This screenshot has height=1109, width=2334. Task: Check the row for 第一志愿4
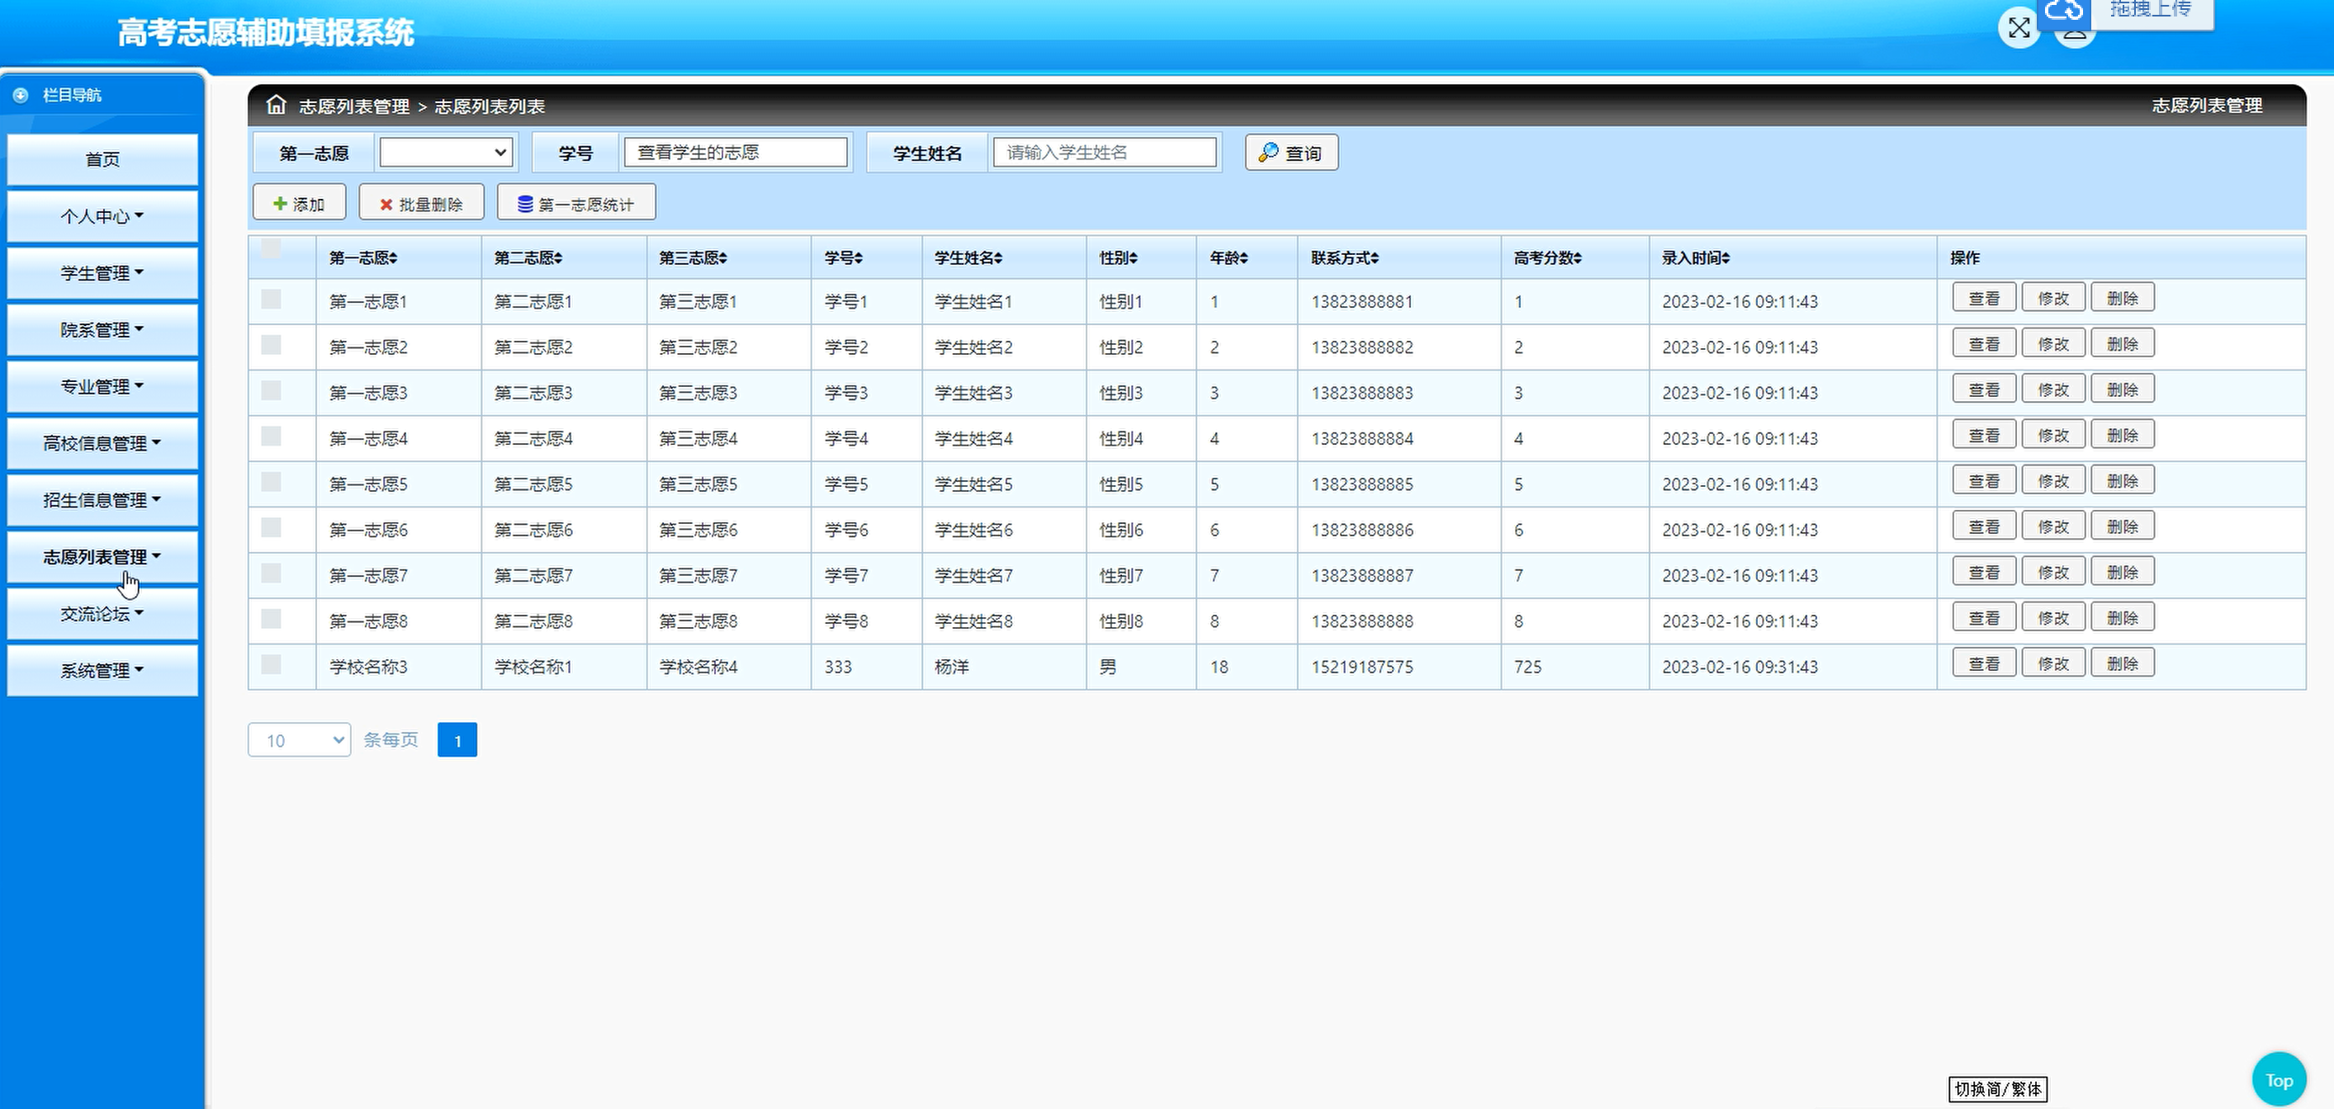(271, 437)
